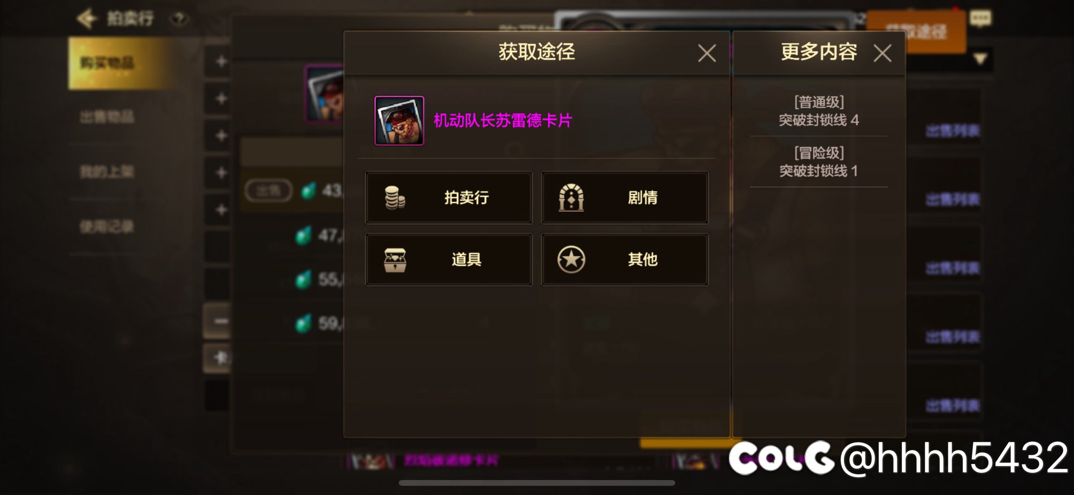Open the 我的上架 tab

107,172
